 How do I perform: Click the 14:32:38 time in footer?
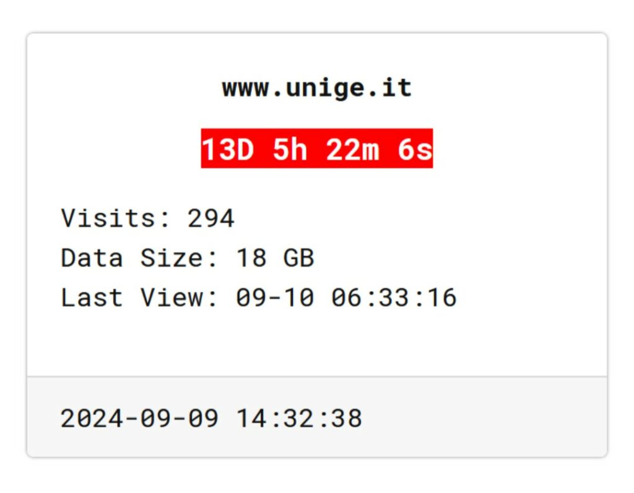tap(299, 419)
